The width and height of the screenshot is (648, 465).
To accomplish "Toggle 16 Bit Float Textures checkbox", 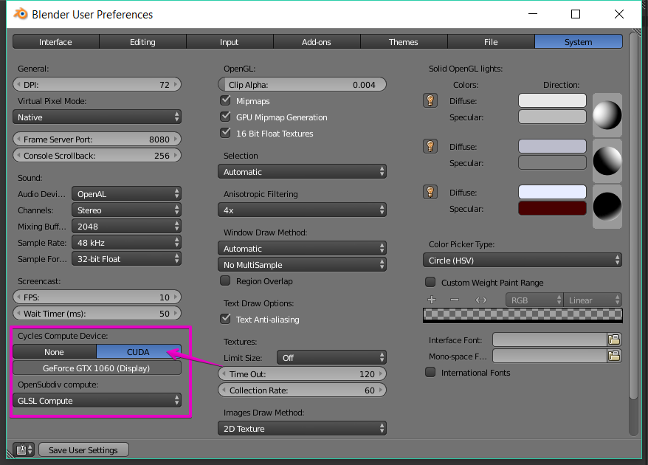I will [226, 133].
